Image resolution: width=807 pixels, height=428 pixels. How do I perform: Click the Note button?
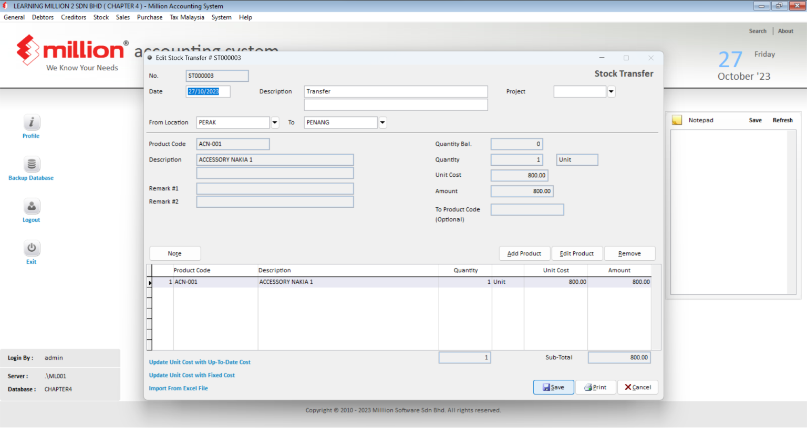(x=175, y=253)
